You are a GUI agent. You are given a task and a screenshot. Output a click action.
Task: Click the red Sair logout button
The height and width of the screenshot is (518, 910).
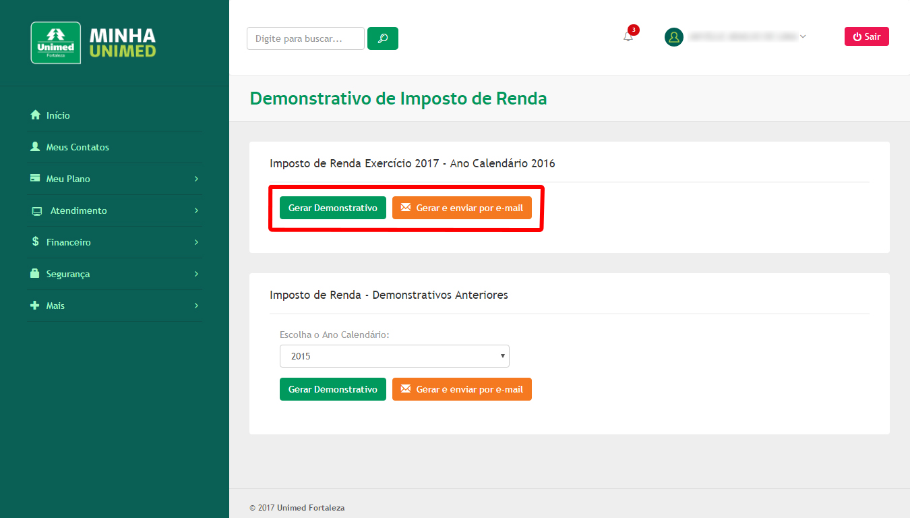coord(867,36)
